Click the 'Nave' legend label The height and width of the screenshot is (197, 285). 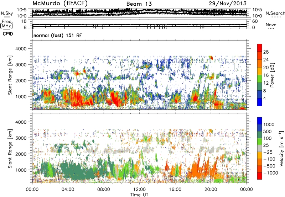click(271, 25)
